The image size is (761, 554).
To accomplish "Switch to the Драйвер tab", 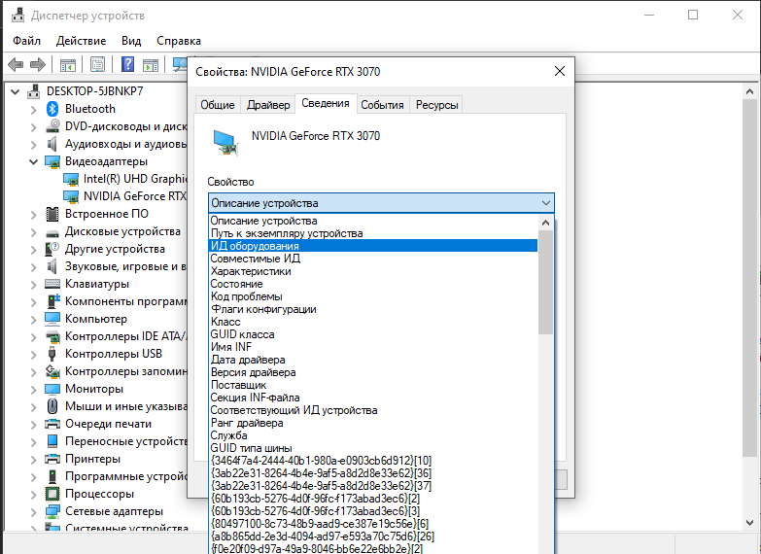I will 267,105.
